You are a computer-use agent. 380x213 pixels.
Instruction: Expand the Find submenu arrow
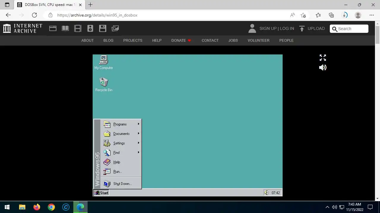138,152
